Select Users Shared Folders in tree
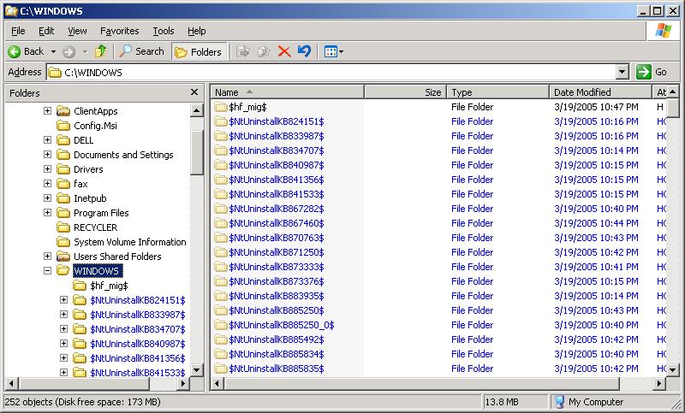The height and width of the screenshot is (413, 685). pos(117,257)
